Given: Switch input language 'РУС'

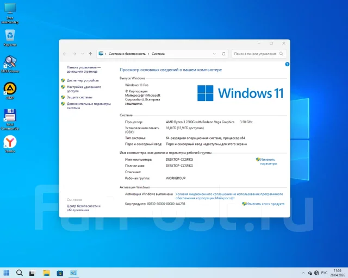Looking at the screenshot, I should click(324, 273).
